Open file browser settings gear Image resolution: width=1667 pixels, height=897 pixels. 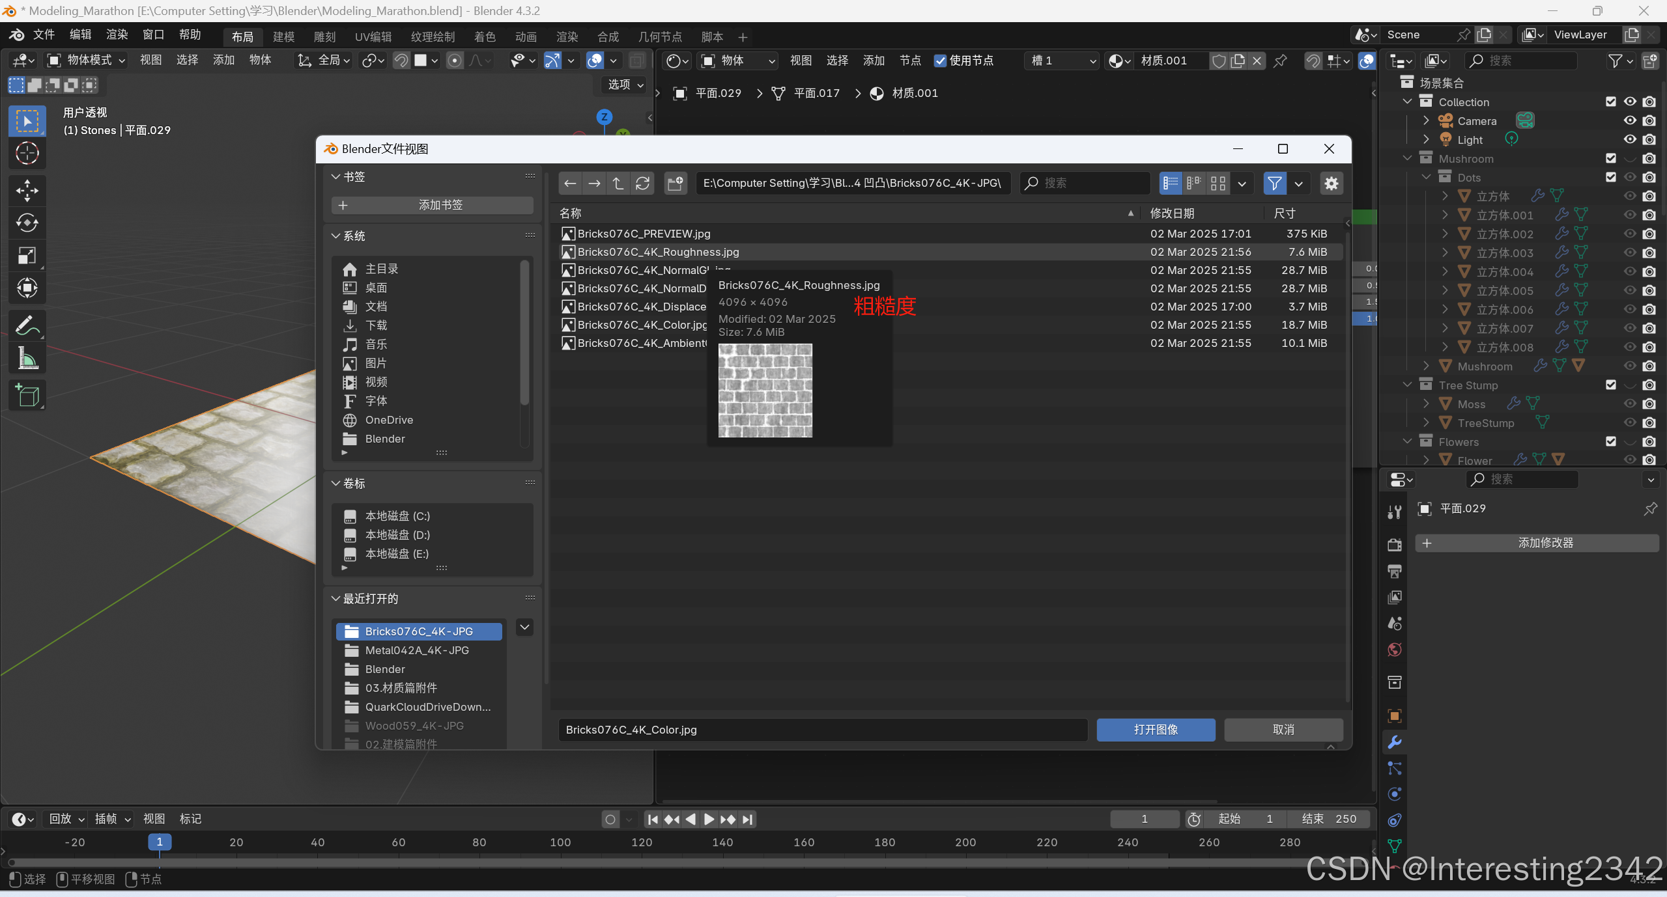[x=1331, y=184]
